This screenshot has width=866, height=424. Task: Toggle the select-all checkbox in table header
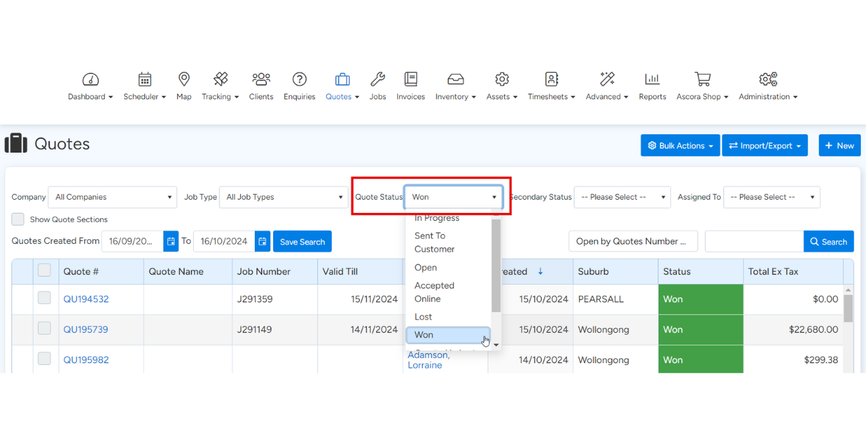point(44,271)
